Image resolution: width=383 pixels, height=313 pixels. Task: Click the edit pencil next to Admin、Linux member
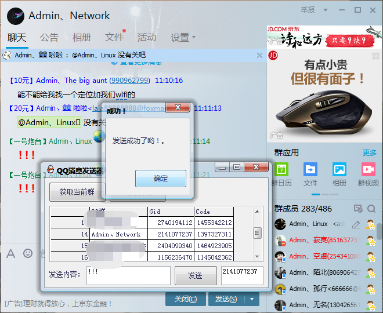click(356, 224)
